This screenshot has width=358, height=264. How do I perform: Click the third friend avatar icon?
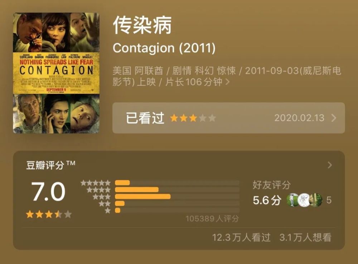(316, 200)
